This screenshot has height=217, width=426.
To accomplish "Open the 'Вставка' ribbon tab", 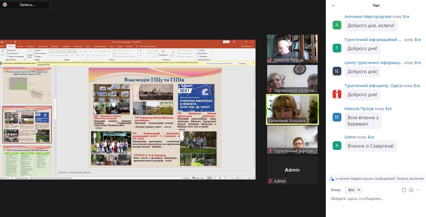I will coord(20,46).
